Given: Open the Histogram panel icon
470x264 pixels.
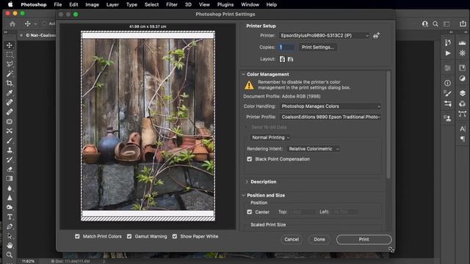Looking at the screenshot, I should pyautogui.click(x=462, y=43).
